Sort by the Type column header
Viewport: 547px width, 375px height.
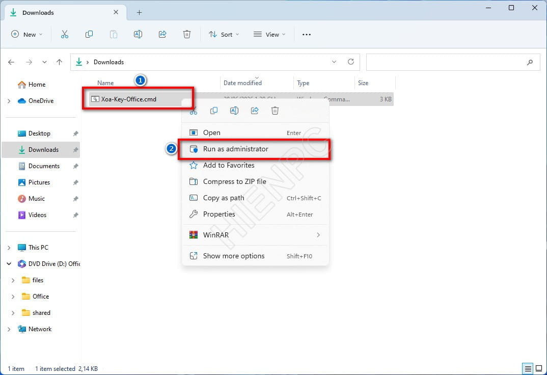[x=303, y=83]
